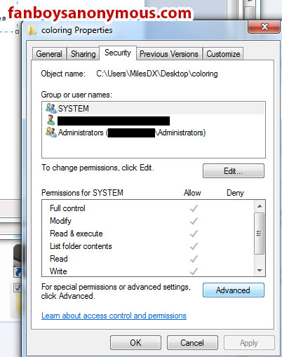Click the permissions list scrollbar thumb
The width and height of the screenshot is (282, 357).
(x=259, y=234)
